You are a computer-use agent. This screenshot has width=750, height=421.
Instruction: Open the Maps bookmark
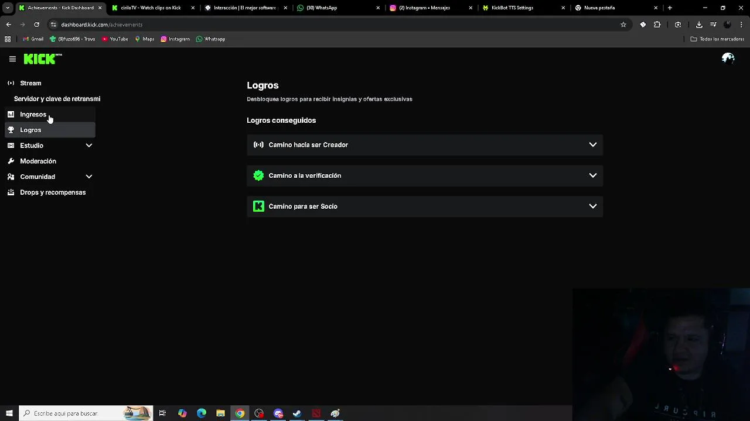point(144,39)
